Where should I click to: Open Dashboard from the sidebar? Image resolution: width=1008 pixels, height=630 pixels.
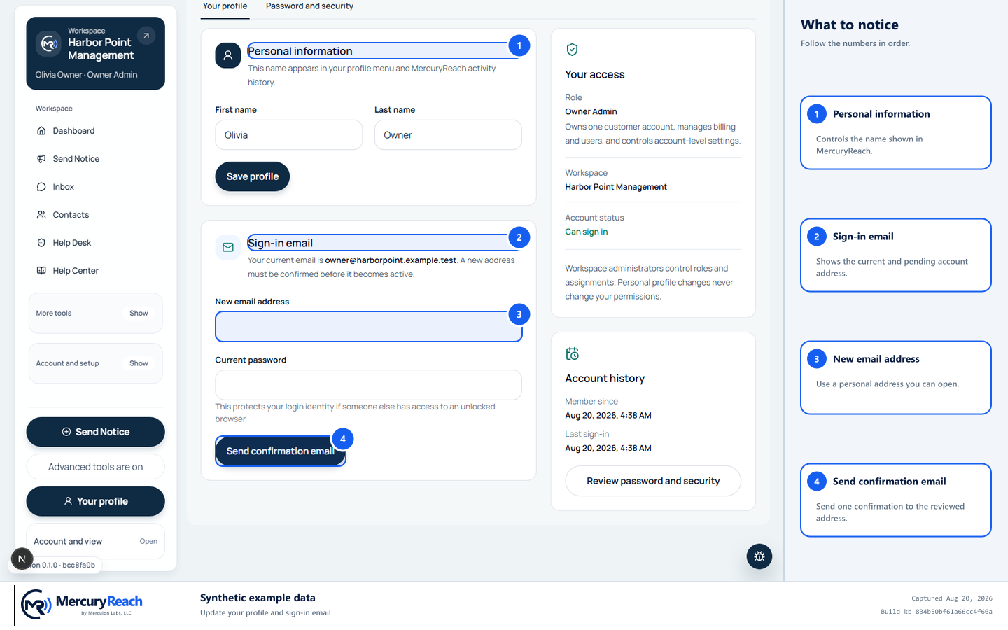click(x=95, y=131)
